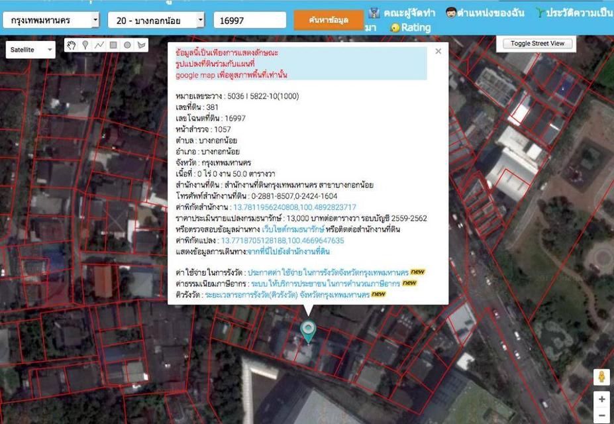The width and height of the screenshot is (614, 424).
Task: Open the district dropdown 20 - บางกอกน้อย
Action: (156, 20)
